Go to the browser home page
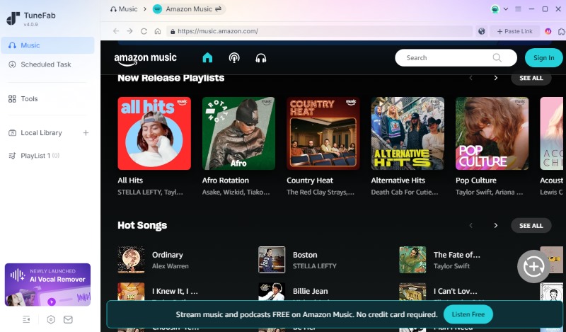 click(x=158, y=31)
